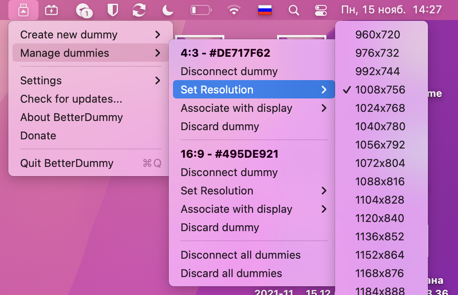Open Spotlight search from the menu bar
This screenshot has height=295, width=458.
pos(294,10)
